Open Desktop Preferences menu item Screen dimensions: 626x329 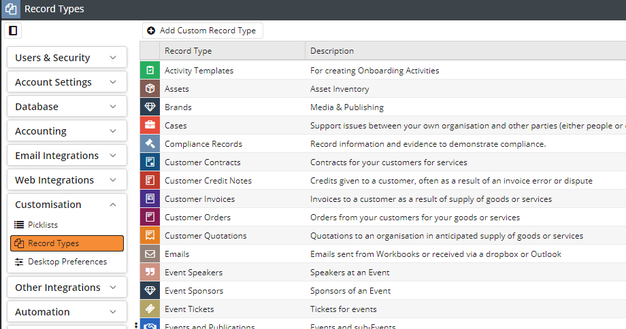click(67, 262)
